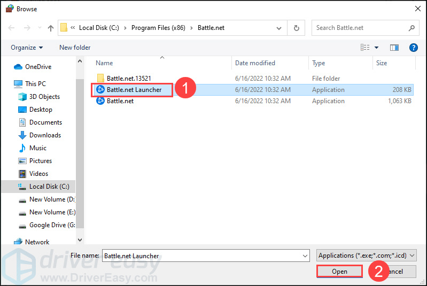
Task: Expand the Organize dropdown menu
Action: pos(27,48)
